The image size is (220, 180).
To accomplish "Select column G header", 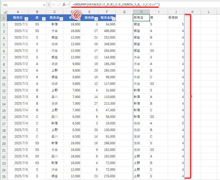I will coord(124,12).
